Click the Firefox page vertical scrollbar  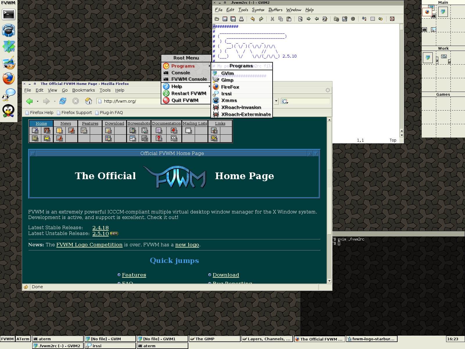click(x=329, y=200)
